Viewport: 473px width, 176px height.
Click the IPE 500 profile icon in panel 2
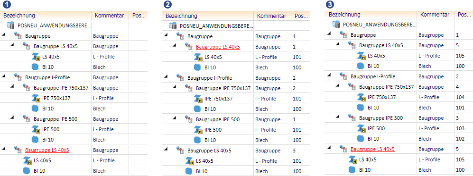click(x=198, y=130)
